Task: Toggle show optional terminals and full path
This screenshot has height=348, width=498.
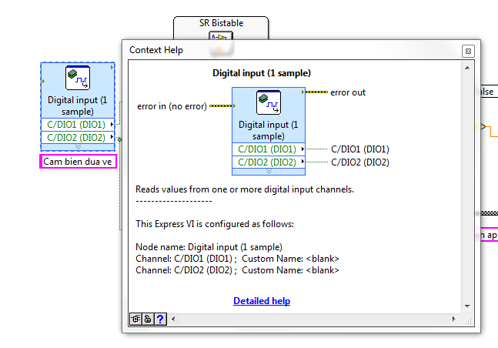Action: pyautogui.click(x=135, y=319)
